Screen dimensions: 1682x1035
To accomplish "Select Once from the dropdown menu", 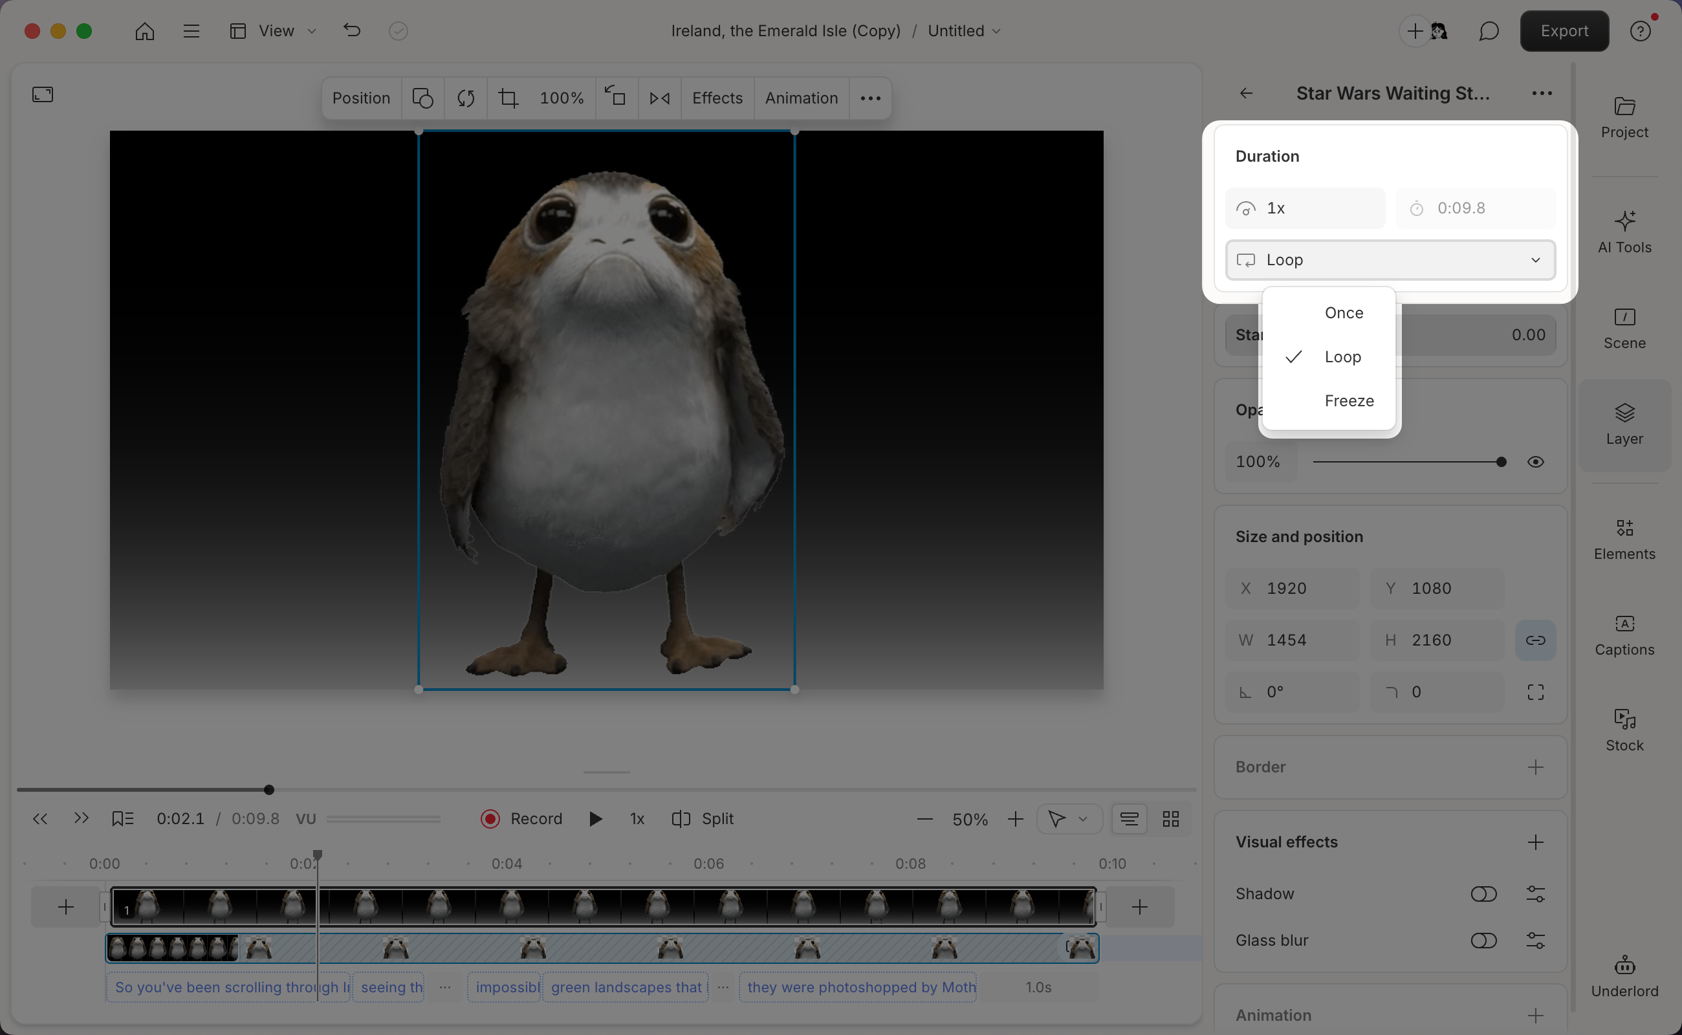I will click(x=1329, y=313).
